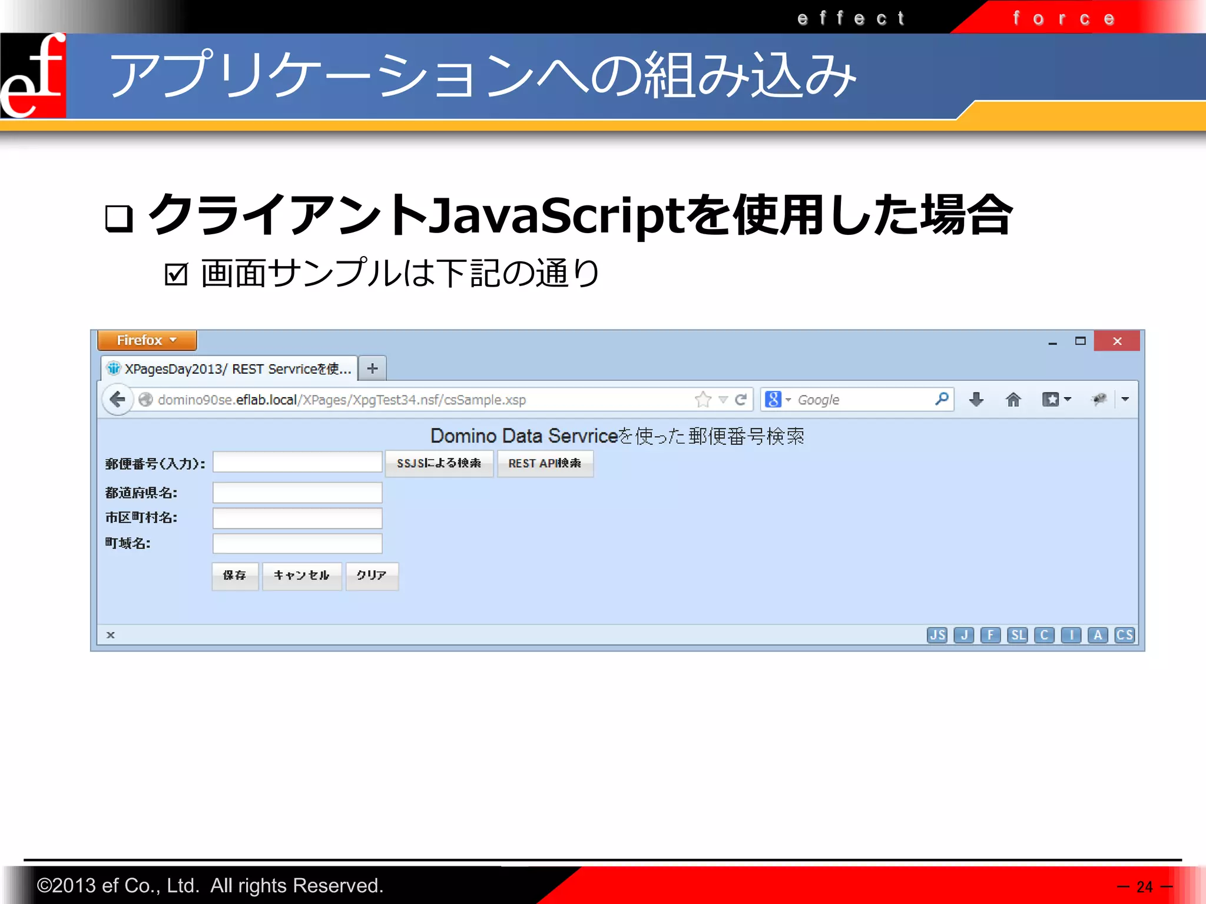The width and height of the screenshot is (1206, 904).
Task: Toggle the J add-on bar button
Action: coord(964,635)
